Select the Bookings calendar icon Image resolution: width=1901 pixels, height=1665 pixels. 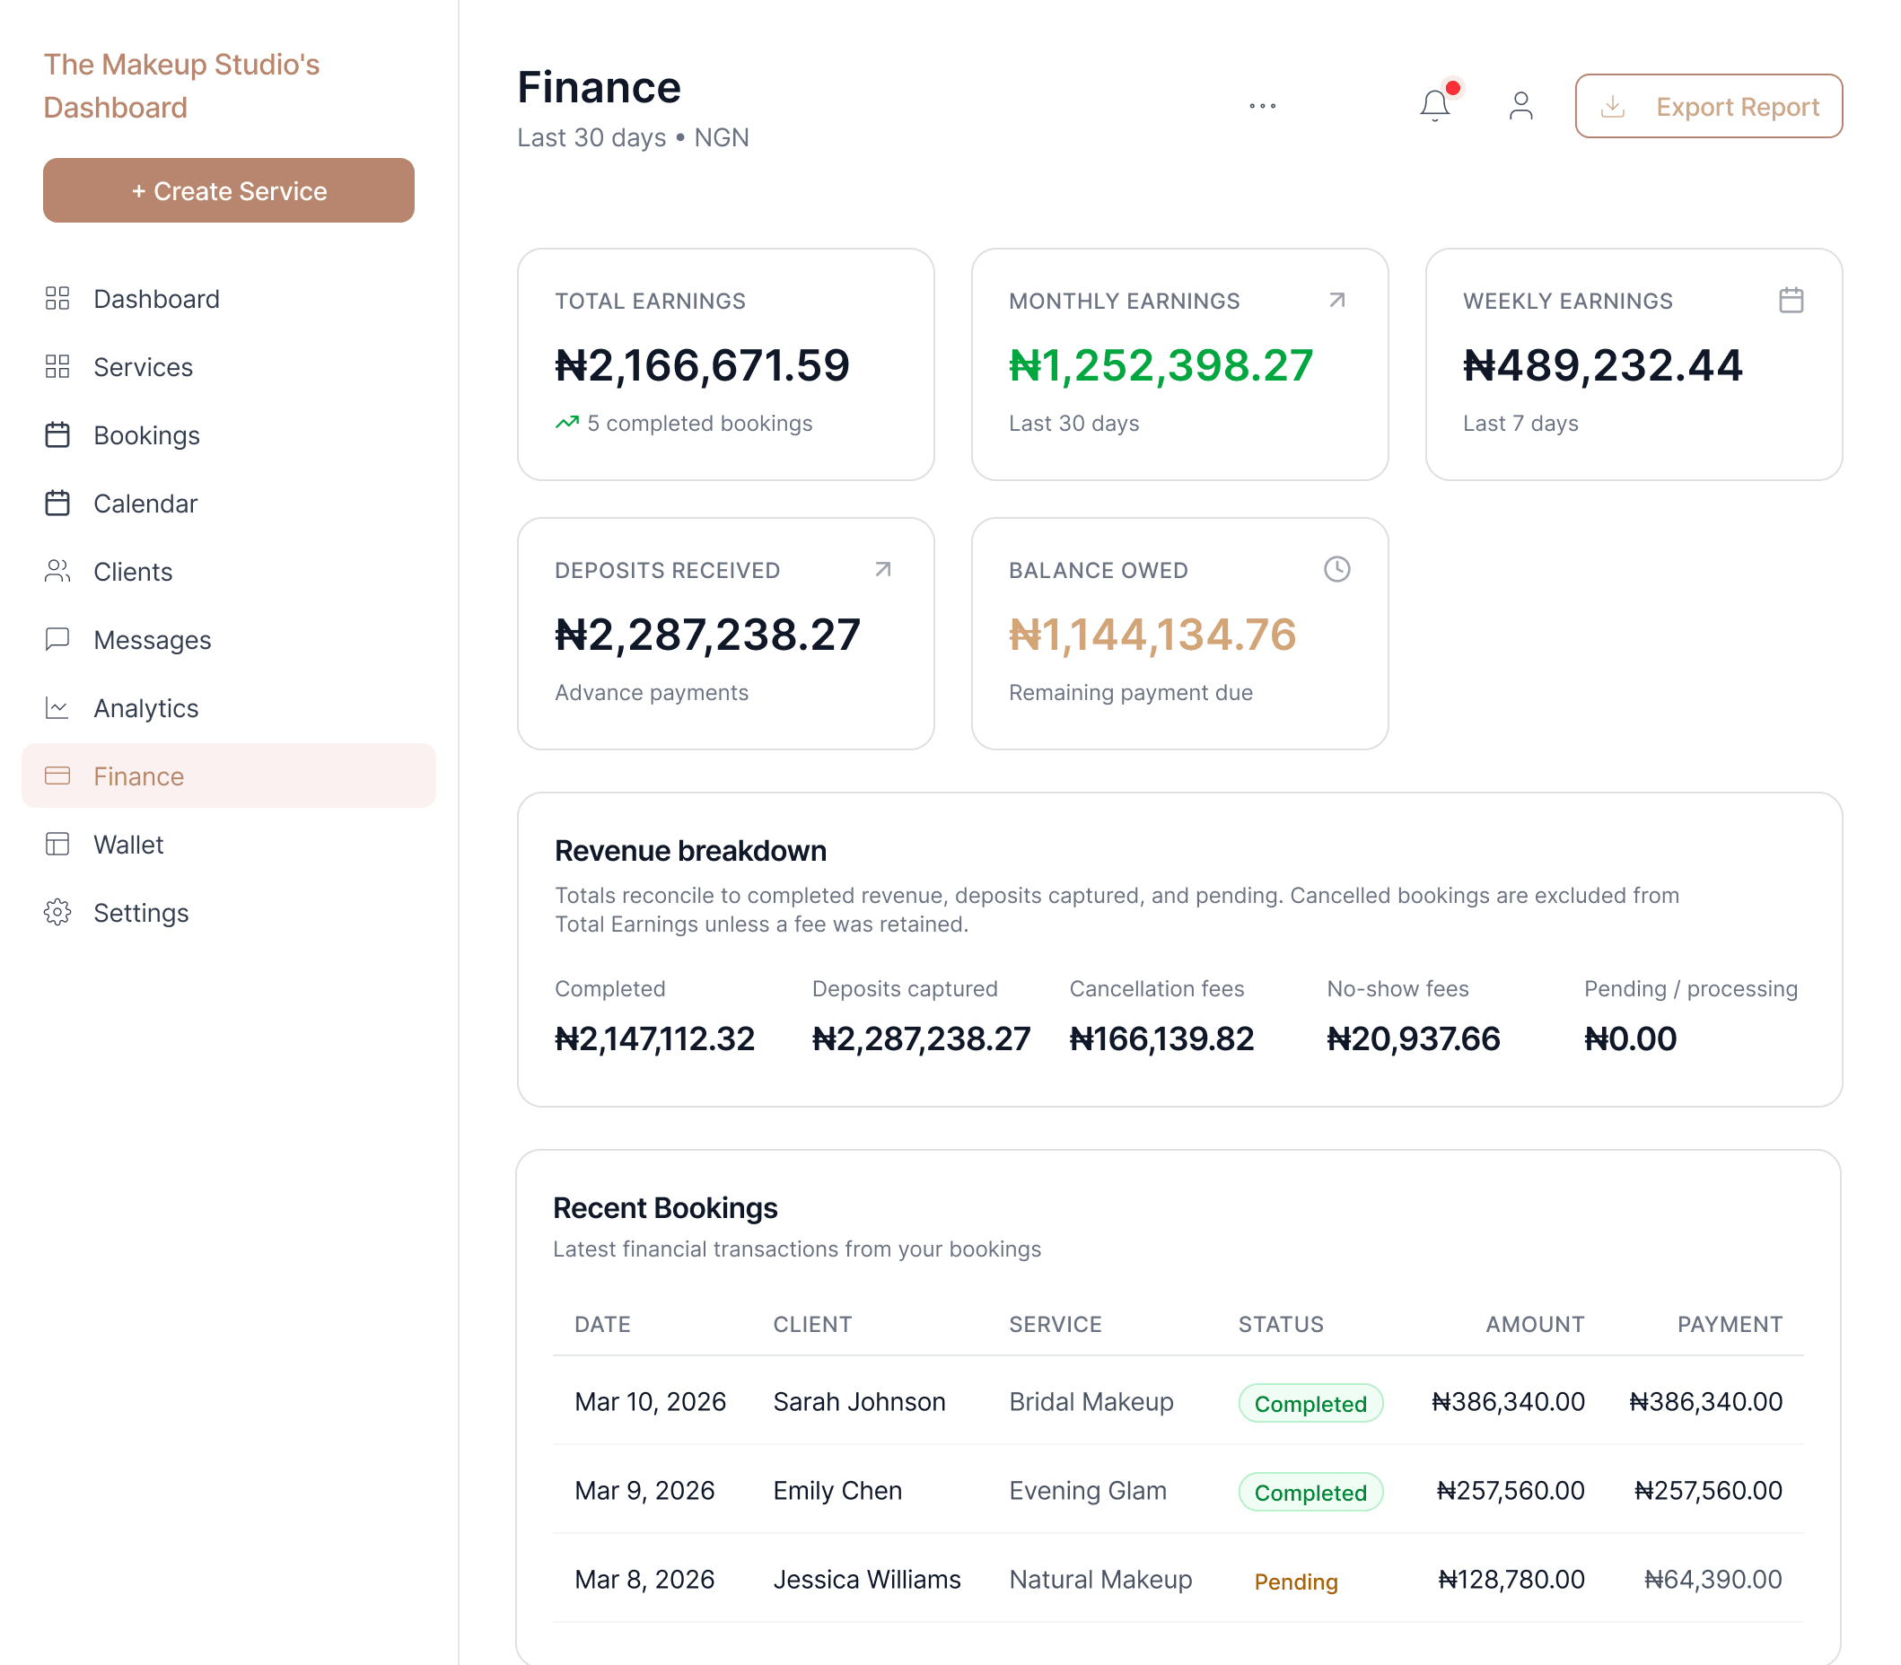[x=57, y=434]
